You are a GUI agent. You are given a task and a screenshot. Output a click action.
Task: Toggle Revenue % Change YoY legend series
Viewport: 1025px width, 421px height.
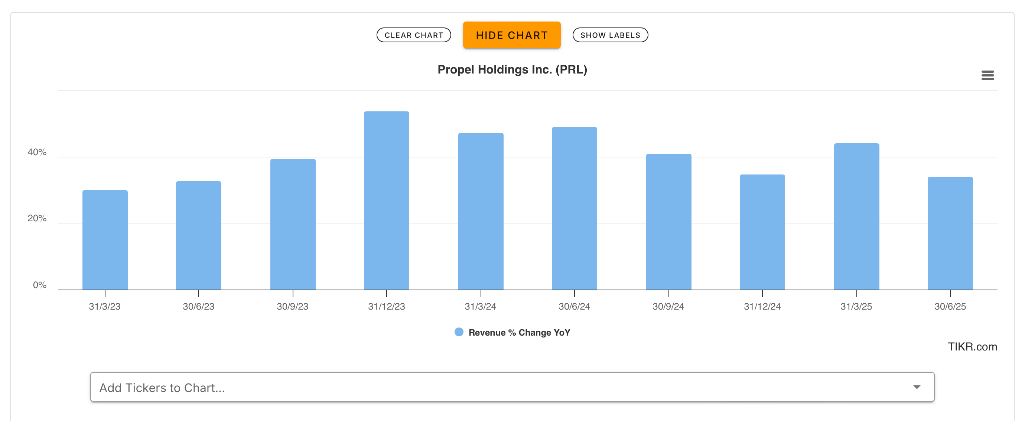point(519,332)
